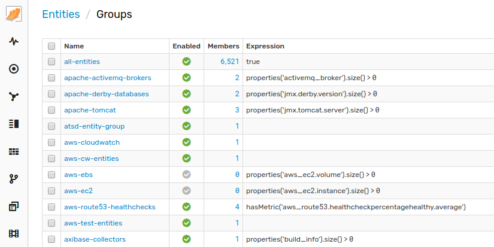Tick the checkbox for apache-tomcat row
Screen dimensions: 494x247
coord(51,110)
